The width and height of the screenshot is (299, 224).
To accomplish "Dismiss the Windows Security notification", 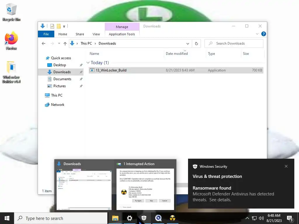I will point(286,166).
